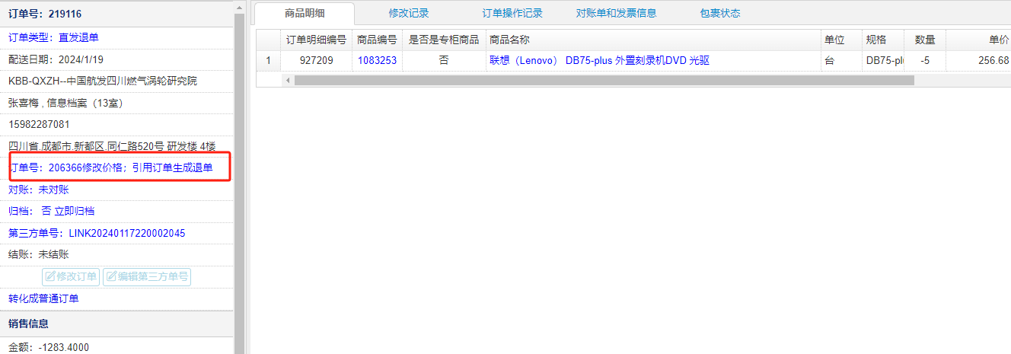Click the left arrow of horizontal scrollbar
The width and height of the screenshot is (1011, 354).
(x=288, y=80)
